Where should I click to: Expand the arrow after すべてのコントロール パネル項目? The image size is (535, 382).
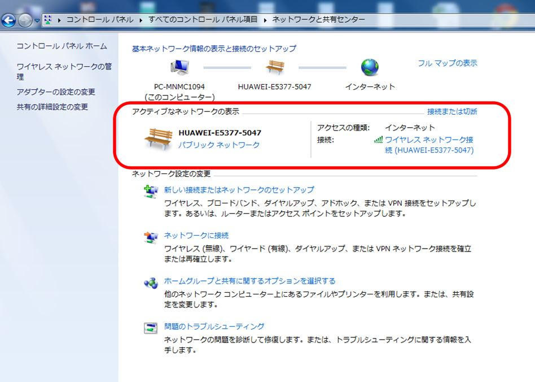coord(265,20)
